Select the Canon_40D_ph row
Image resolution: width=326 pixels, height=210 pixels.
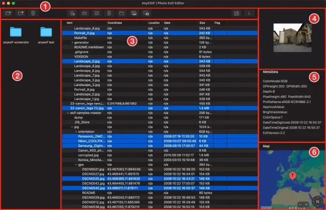[159, 150]
